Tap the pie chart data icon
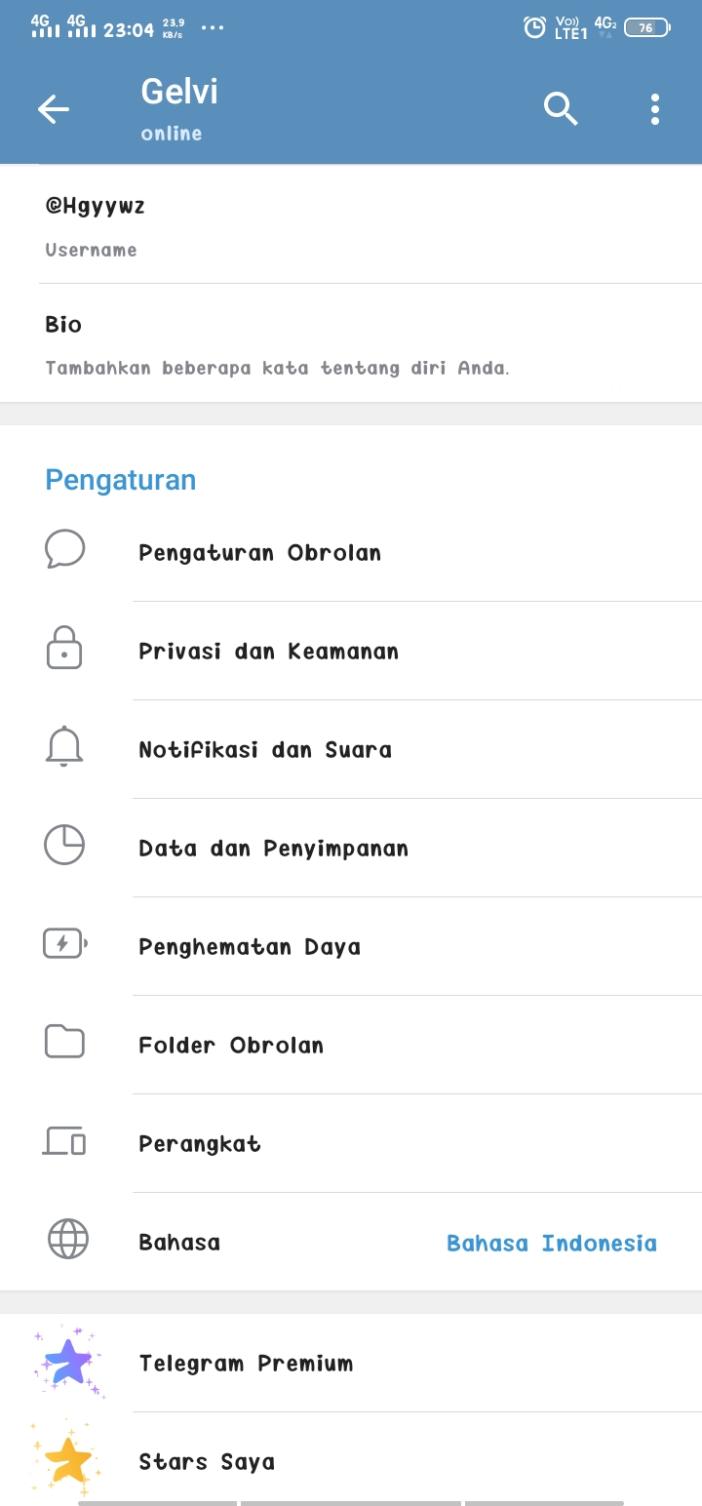Viewport: 702px width, 1506px height. (64, 846)
